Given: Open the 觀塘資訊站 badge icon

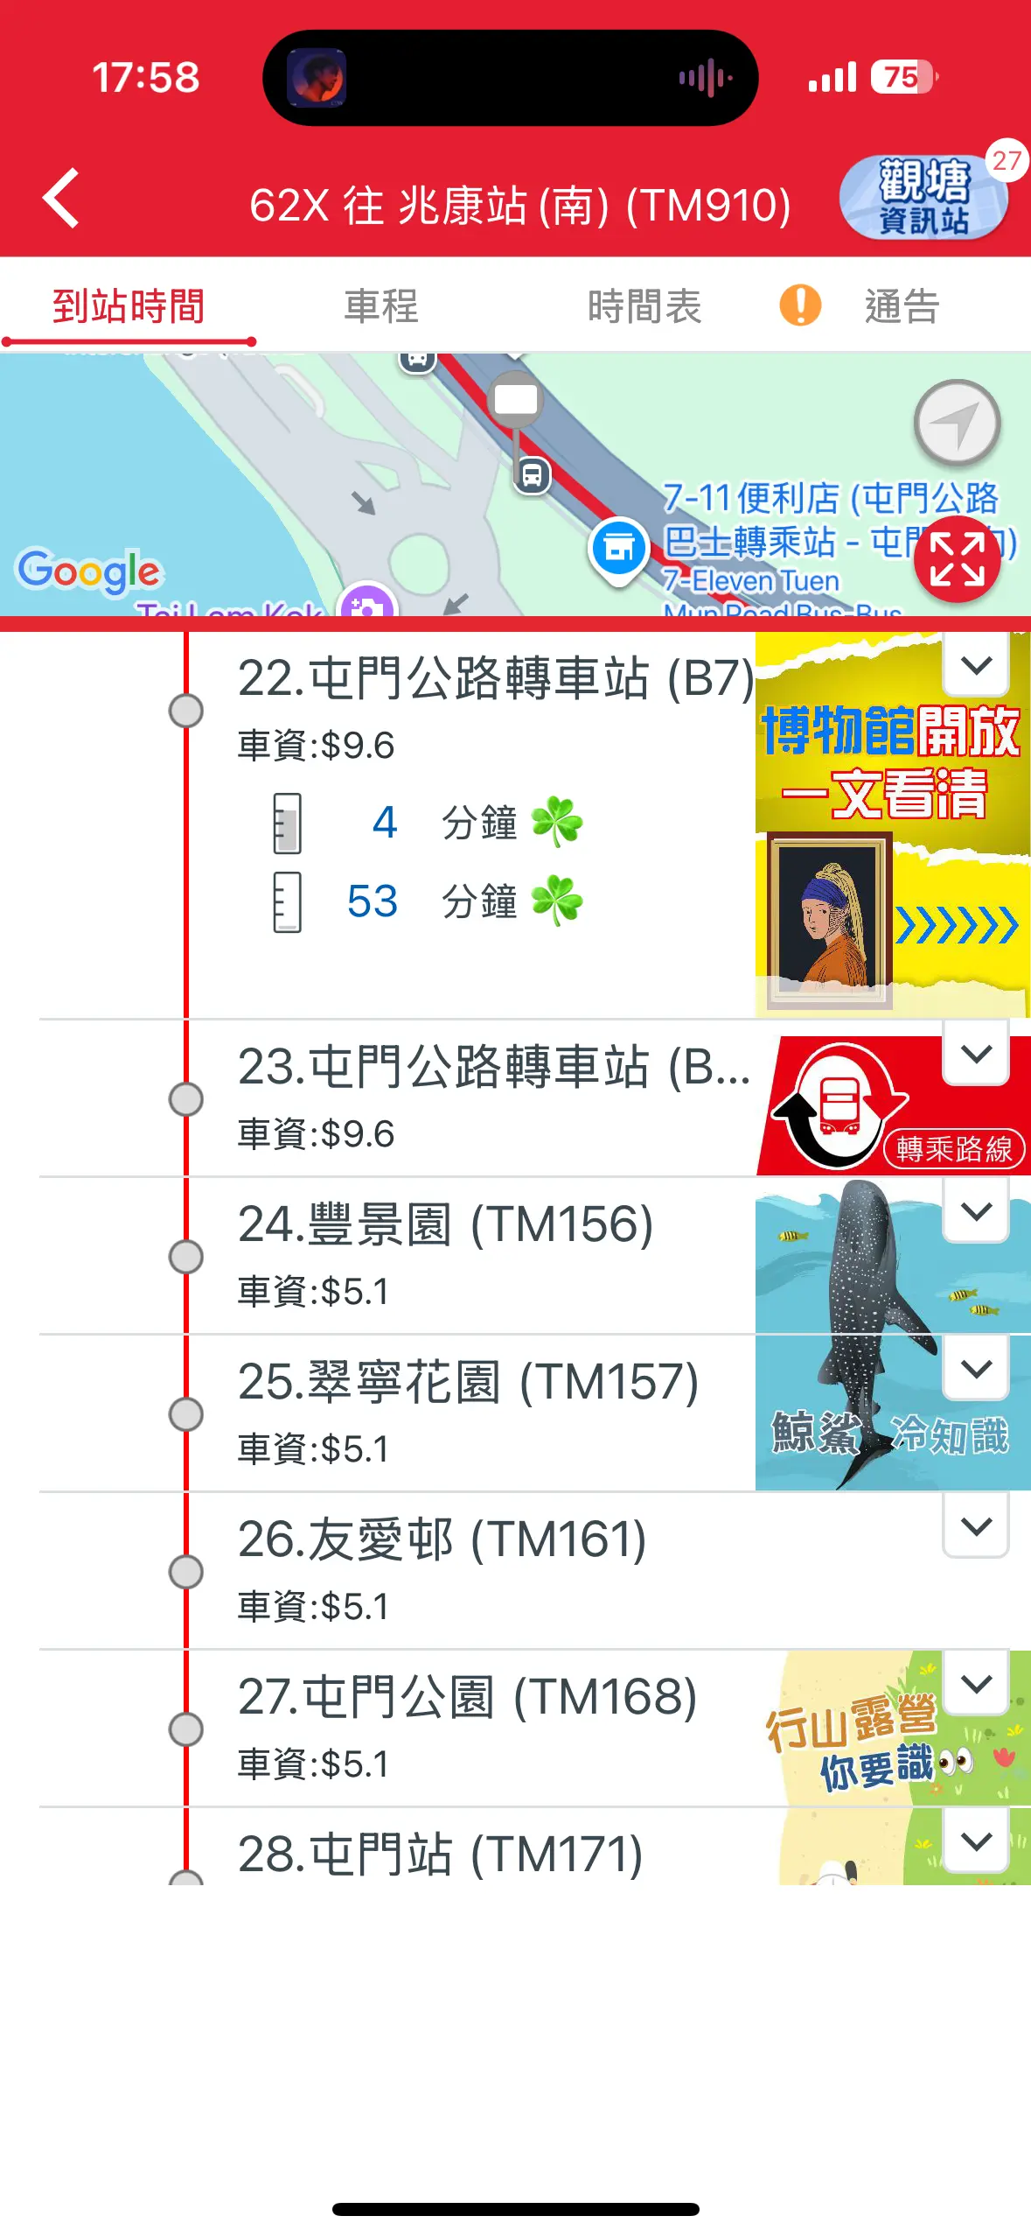Looking at the screenshot, I should click(923, 198).
